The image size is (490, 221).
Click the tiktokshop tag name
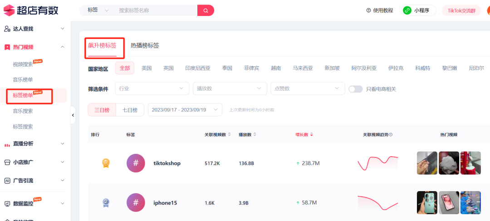click(x=167, y=163)
